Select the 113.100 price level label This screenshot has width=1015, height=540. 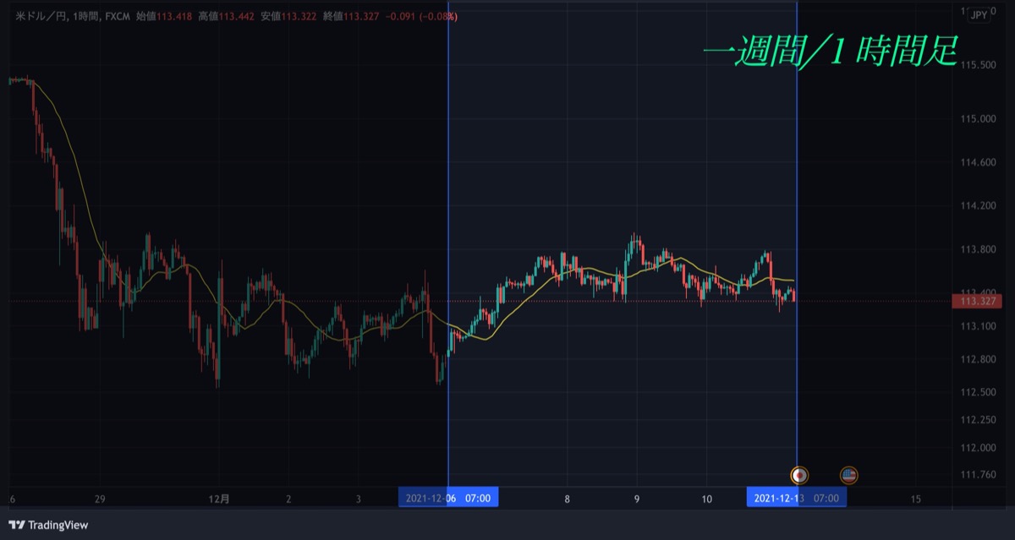coord(977,326)
